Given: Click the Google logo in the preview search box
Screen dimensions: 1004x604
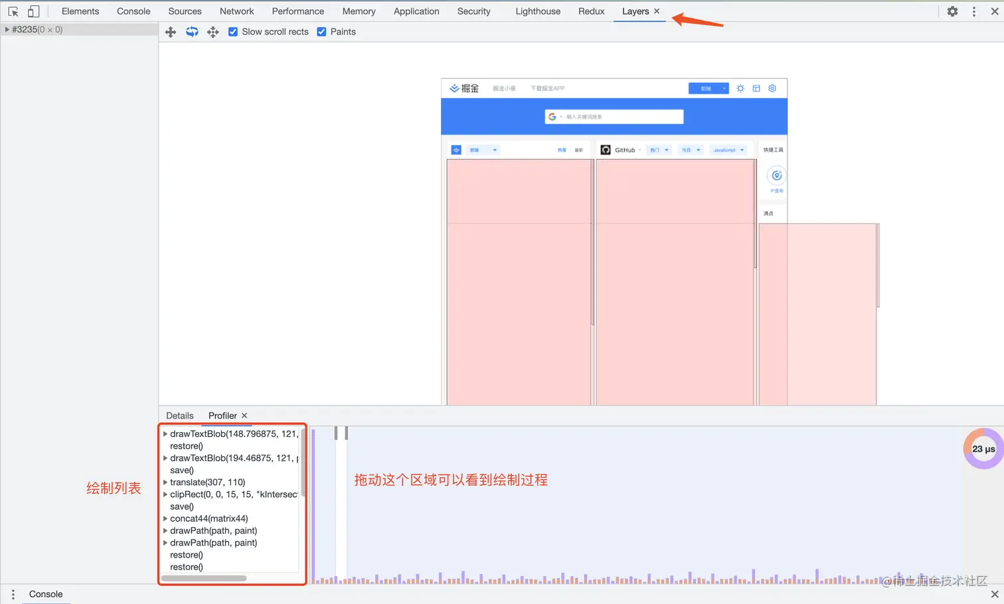Looking at the screenshot, I should pyautogui.click(x=552, y=117).
